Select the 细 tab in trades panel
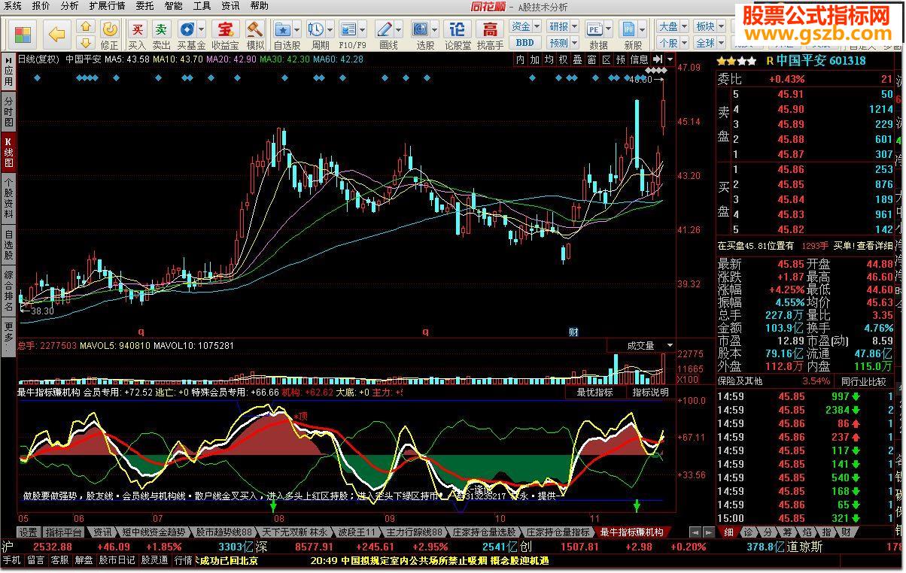The height and width of the screenshot is (573, 906). [x=728, y=532]
